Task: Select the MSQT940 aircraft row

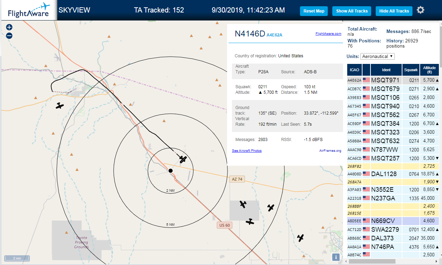Action: (x=393, y=106)
